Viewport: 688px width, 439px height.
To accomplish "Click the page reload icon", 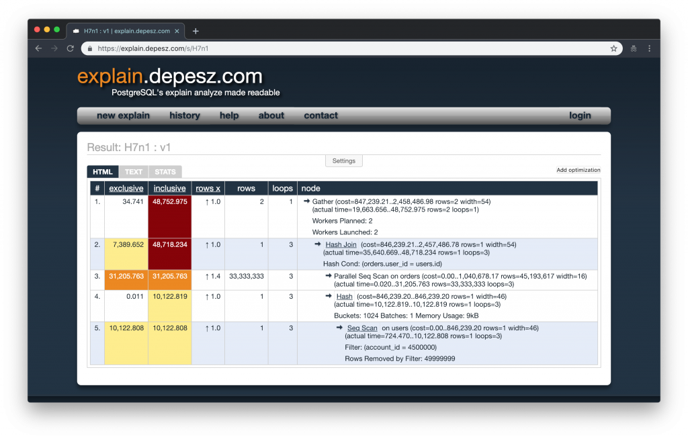I will click(x=70, y=48).
